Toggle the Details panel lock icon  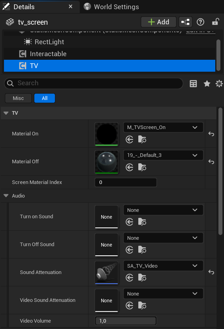(x=215, y=22)
